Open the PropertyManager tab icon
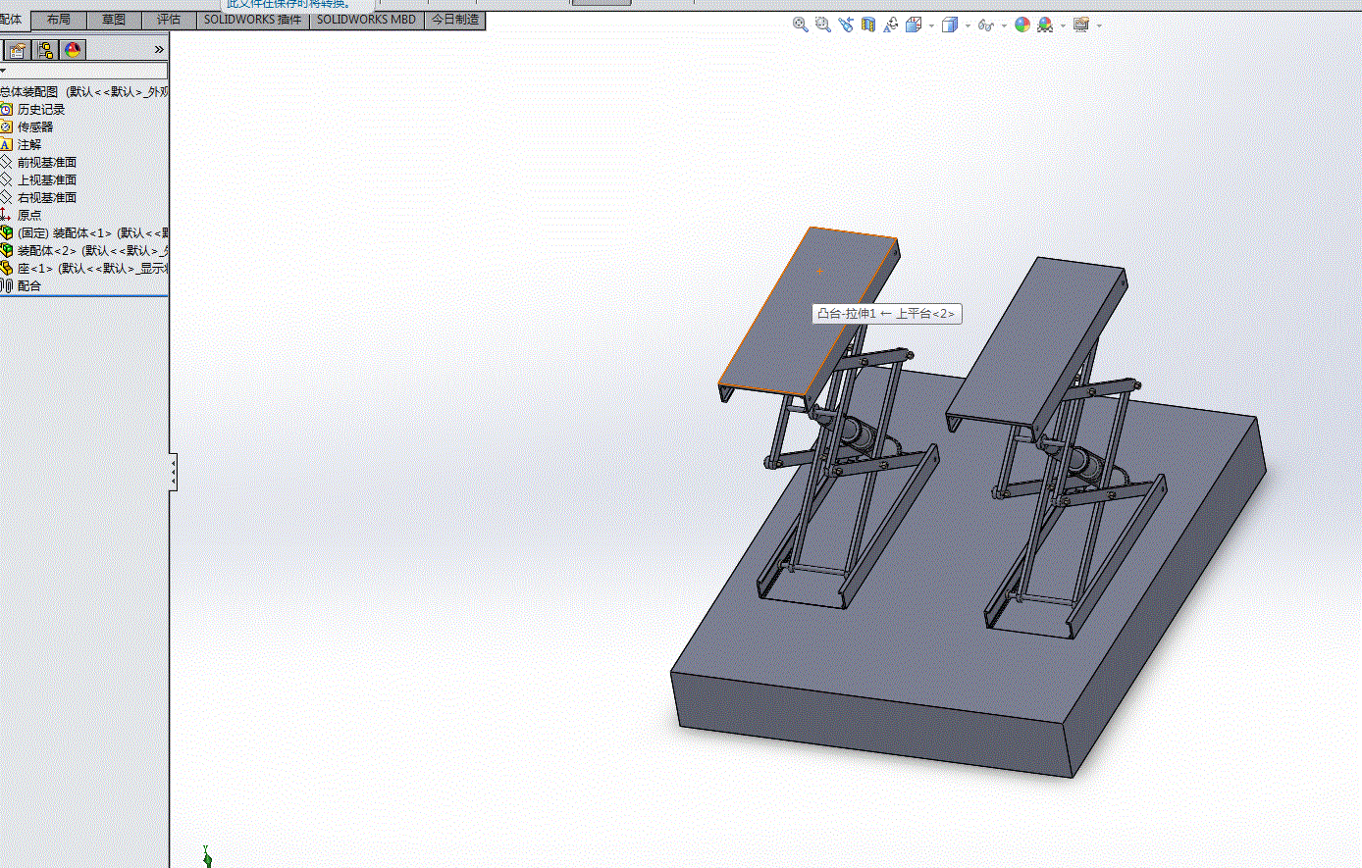 point(18,50)
